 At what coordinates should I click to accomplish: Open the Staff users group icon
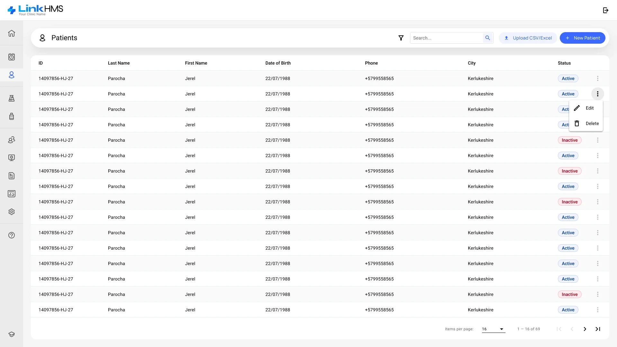pos(12,140)
